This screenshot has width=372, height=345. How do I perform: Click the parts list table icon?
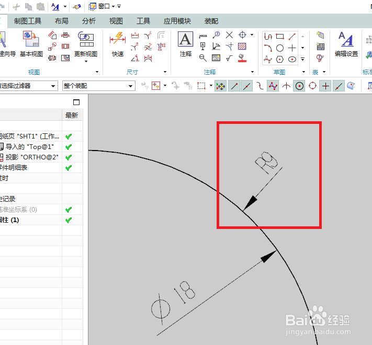320,47
